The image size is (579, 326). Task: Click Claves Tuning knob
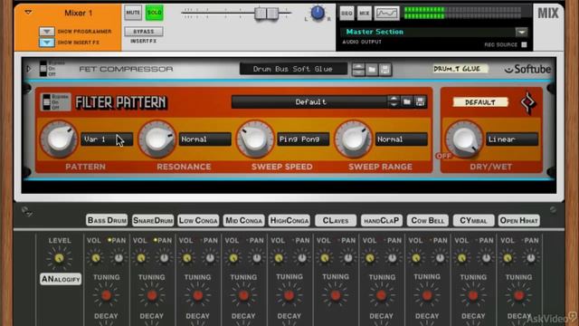336,295
